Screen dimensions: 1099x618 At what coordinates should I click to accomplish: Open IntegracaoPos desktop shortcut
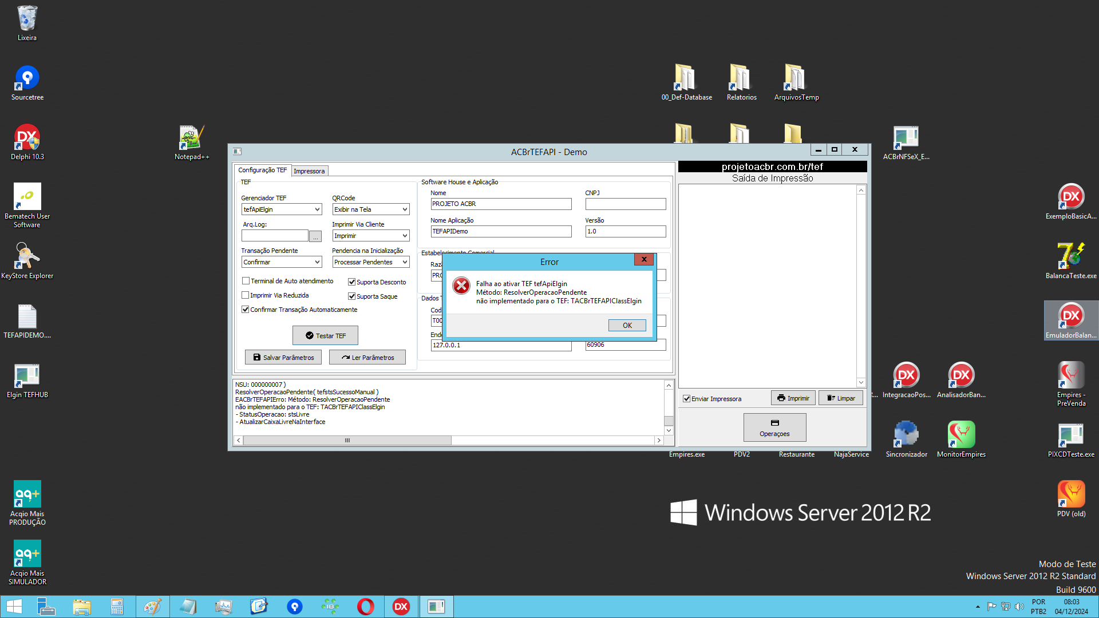tap(906, 381)
